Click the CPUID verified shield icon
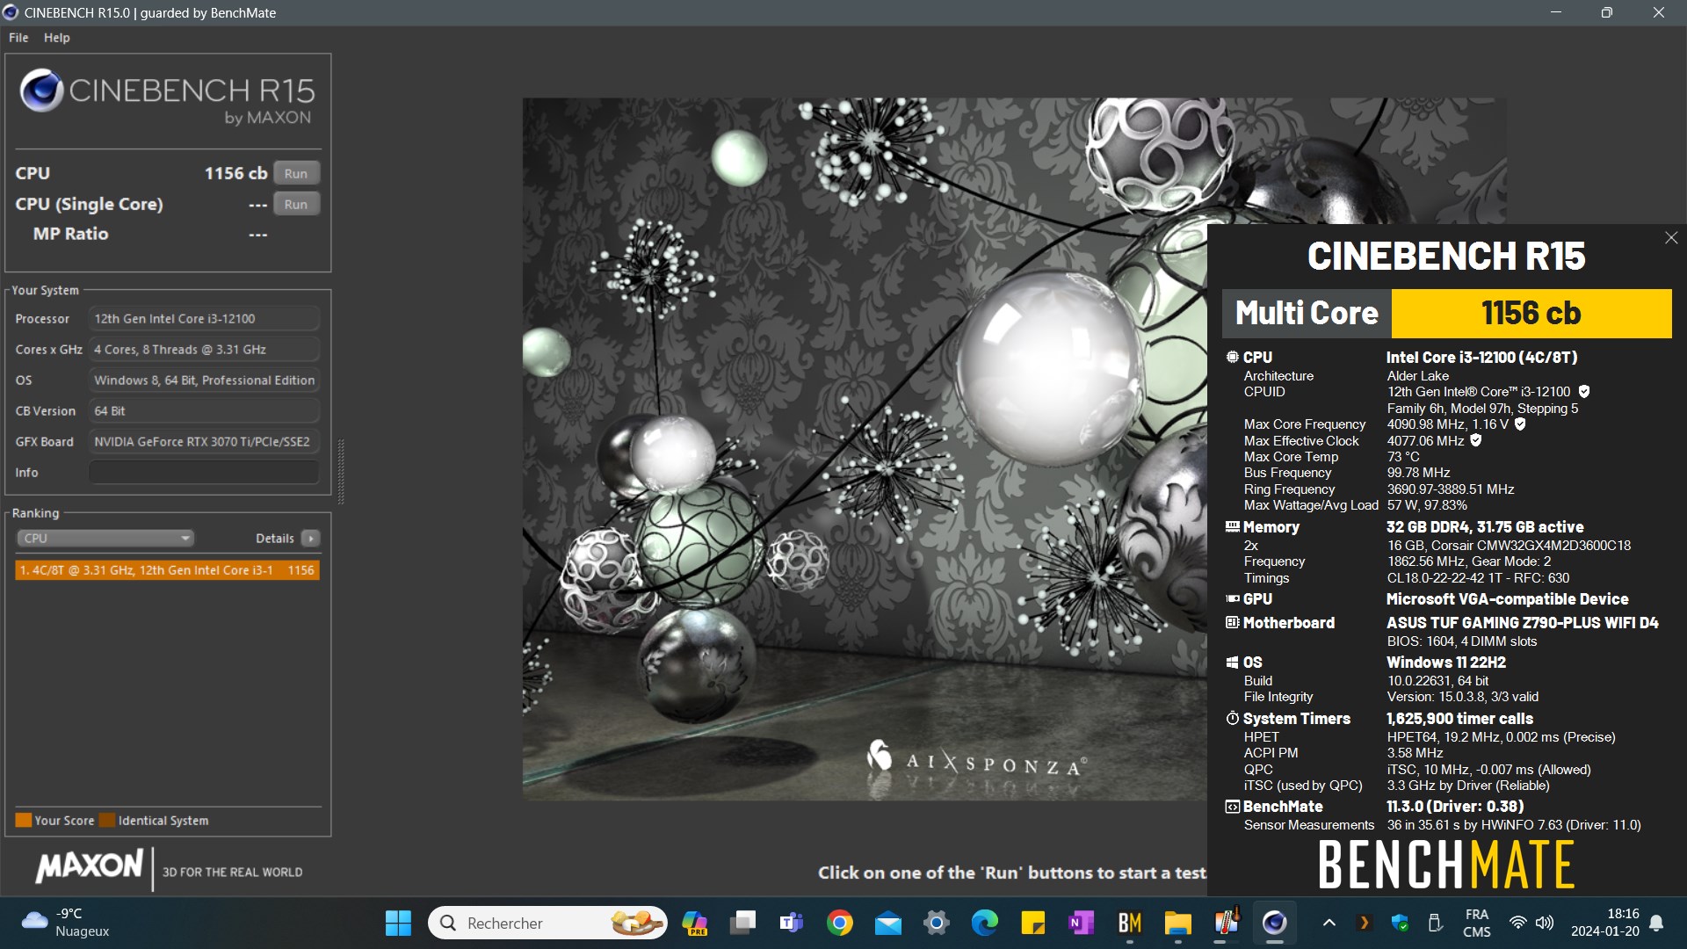The height and width of the screenshot is (949, 1687). [x=1584, y=392]
